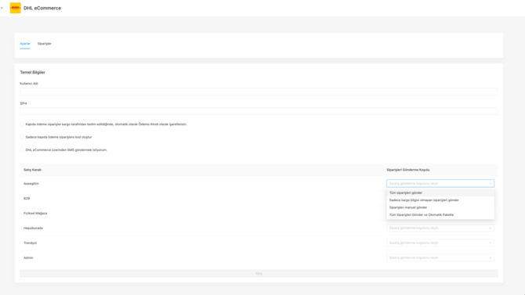The height and width of the screenshot is (295, 525).
Task: Open the Admin sending condition dropdown
Action: 440,257
